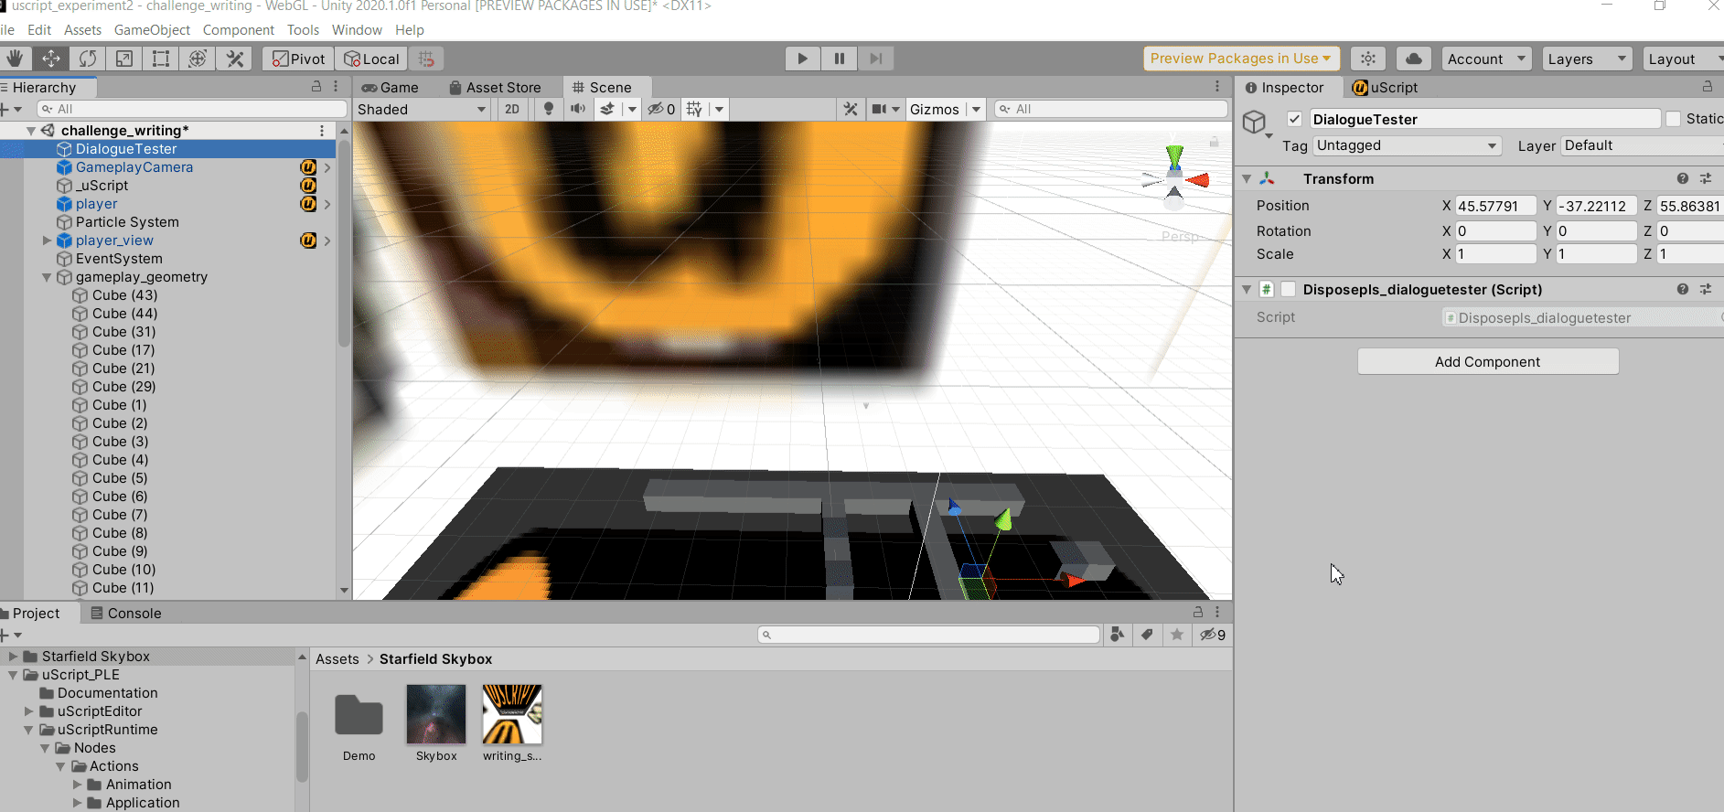This screenshot has width=1724, height=812.
Task: Switch to the Console tab
Action: pyautogui.click(x=126, y=614)
